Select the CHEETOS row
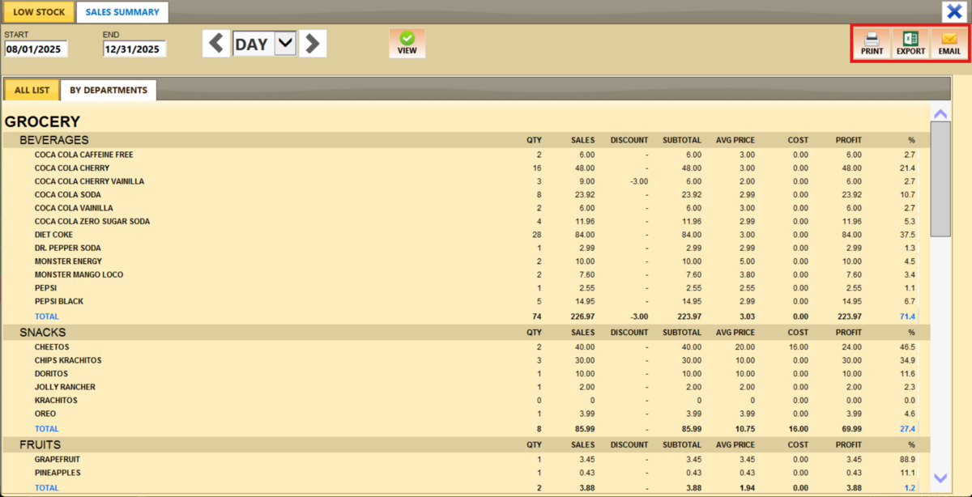 (466, 347)
